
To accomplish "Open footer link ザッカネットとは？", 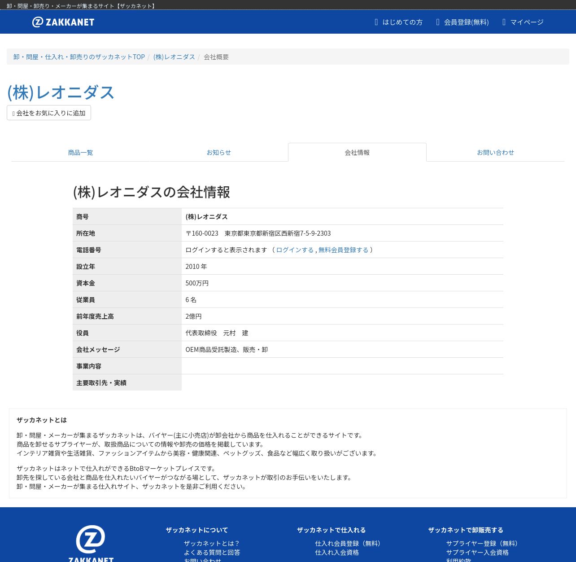I will coord(212,544).
